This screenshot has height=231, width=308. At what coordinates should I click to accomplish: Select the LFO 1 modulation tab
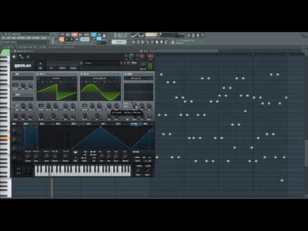(x=74, y=124)
